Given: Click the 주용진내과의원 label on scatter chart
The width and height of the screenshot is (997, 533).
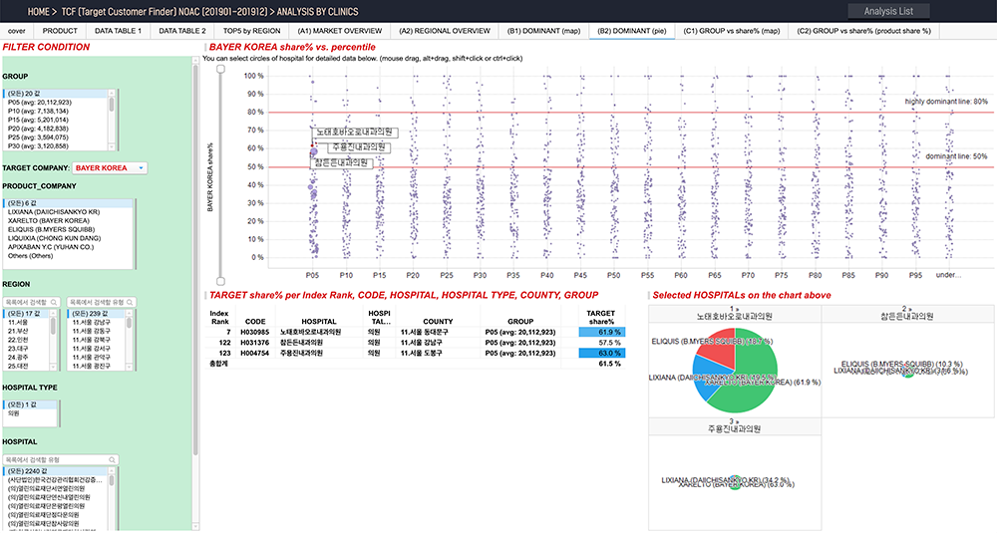Looking at the screenshot, I should point(359,147).
